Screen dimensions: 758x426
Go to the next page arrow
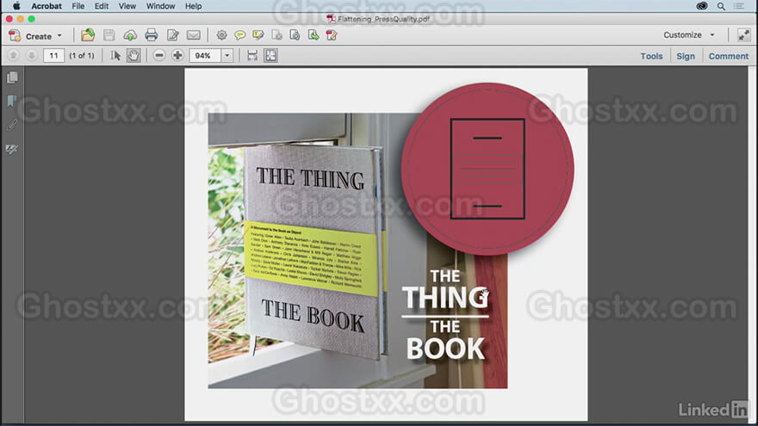point(31,56)
